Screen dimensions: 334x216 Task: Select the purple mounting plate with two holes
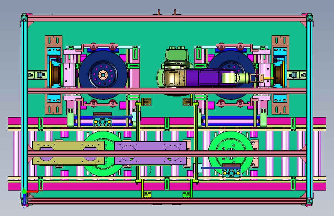point(150,153)
